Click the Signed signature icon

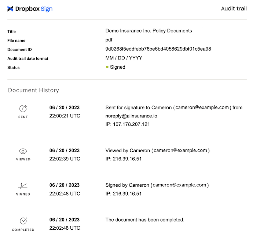pos(23,186)
